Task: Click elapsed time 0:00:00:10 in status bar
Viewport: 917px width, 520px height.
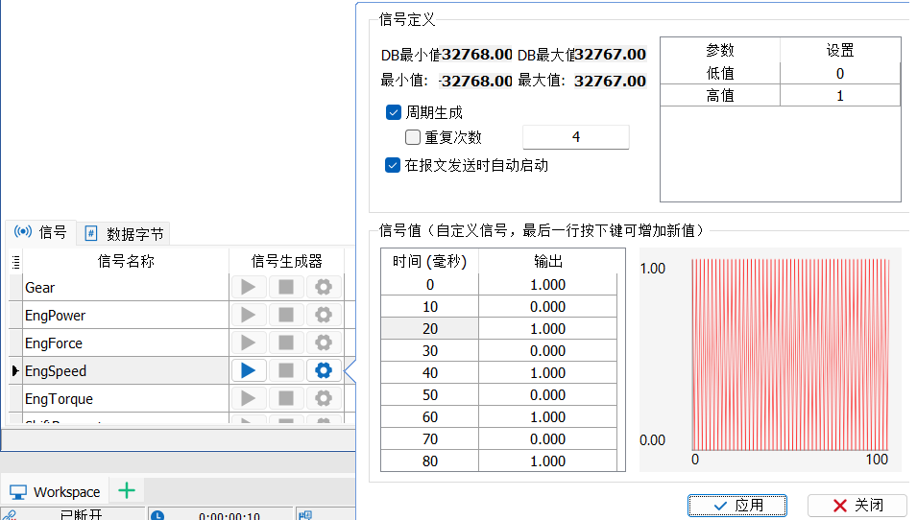Action: pos(229,516)
